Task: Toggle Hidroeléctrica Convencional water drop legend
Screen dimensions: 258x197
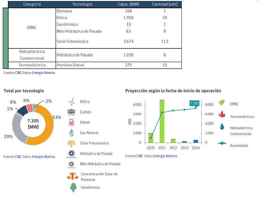Action: [222, 127]
